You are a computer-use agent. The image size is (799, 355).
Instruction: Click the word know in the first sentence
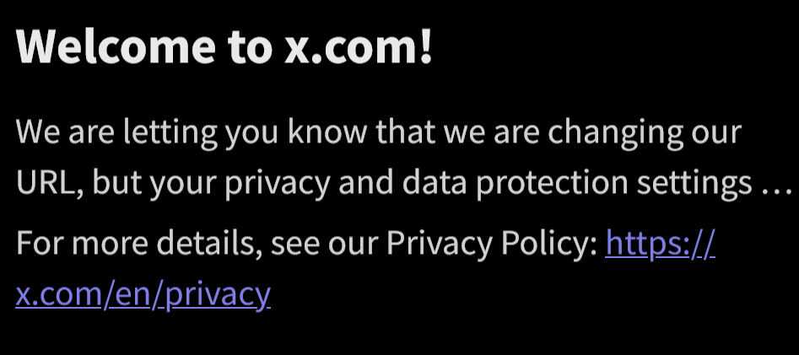pyautogui.click(x=327, y=131)
